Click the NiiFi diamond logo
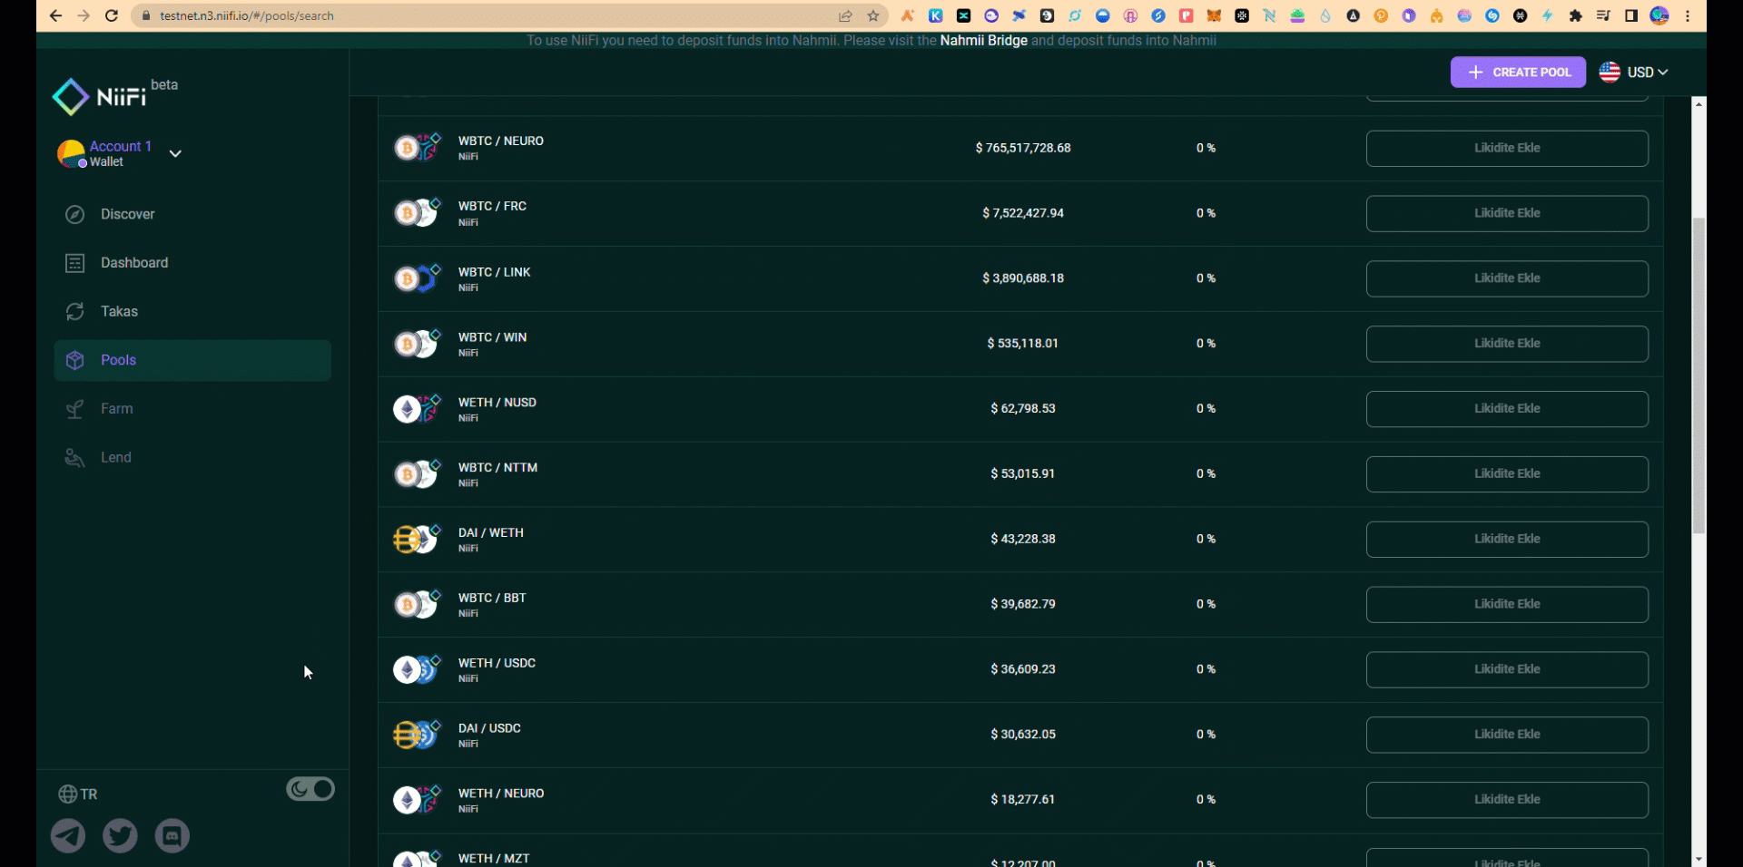Image resolution: width=1743 pixels, height=867 pixels. point(70,97)
